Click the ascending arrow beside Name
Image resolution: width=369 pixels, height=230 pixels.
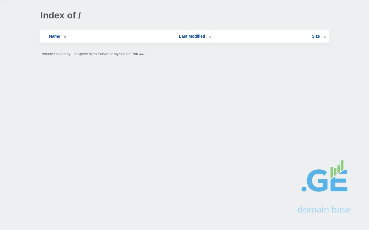65,36
